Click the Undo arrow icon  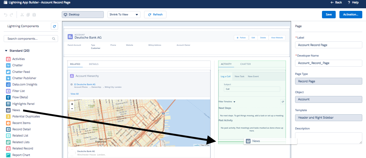coord(6,15)
